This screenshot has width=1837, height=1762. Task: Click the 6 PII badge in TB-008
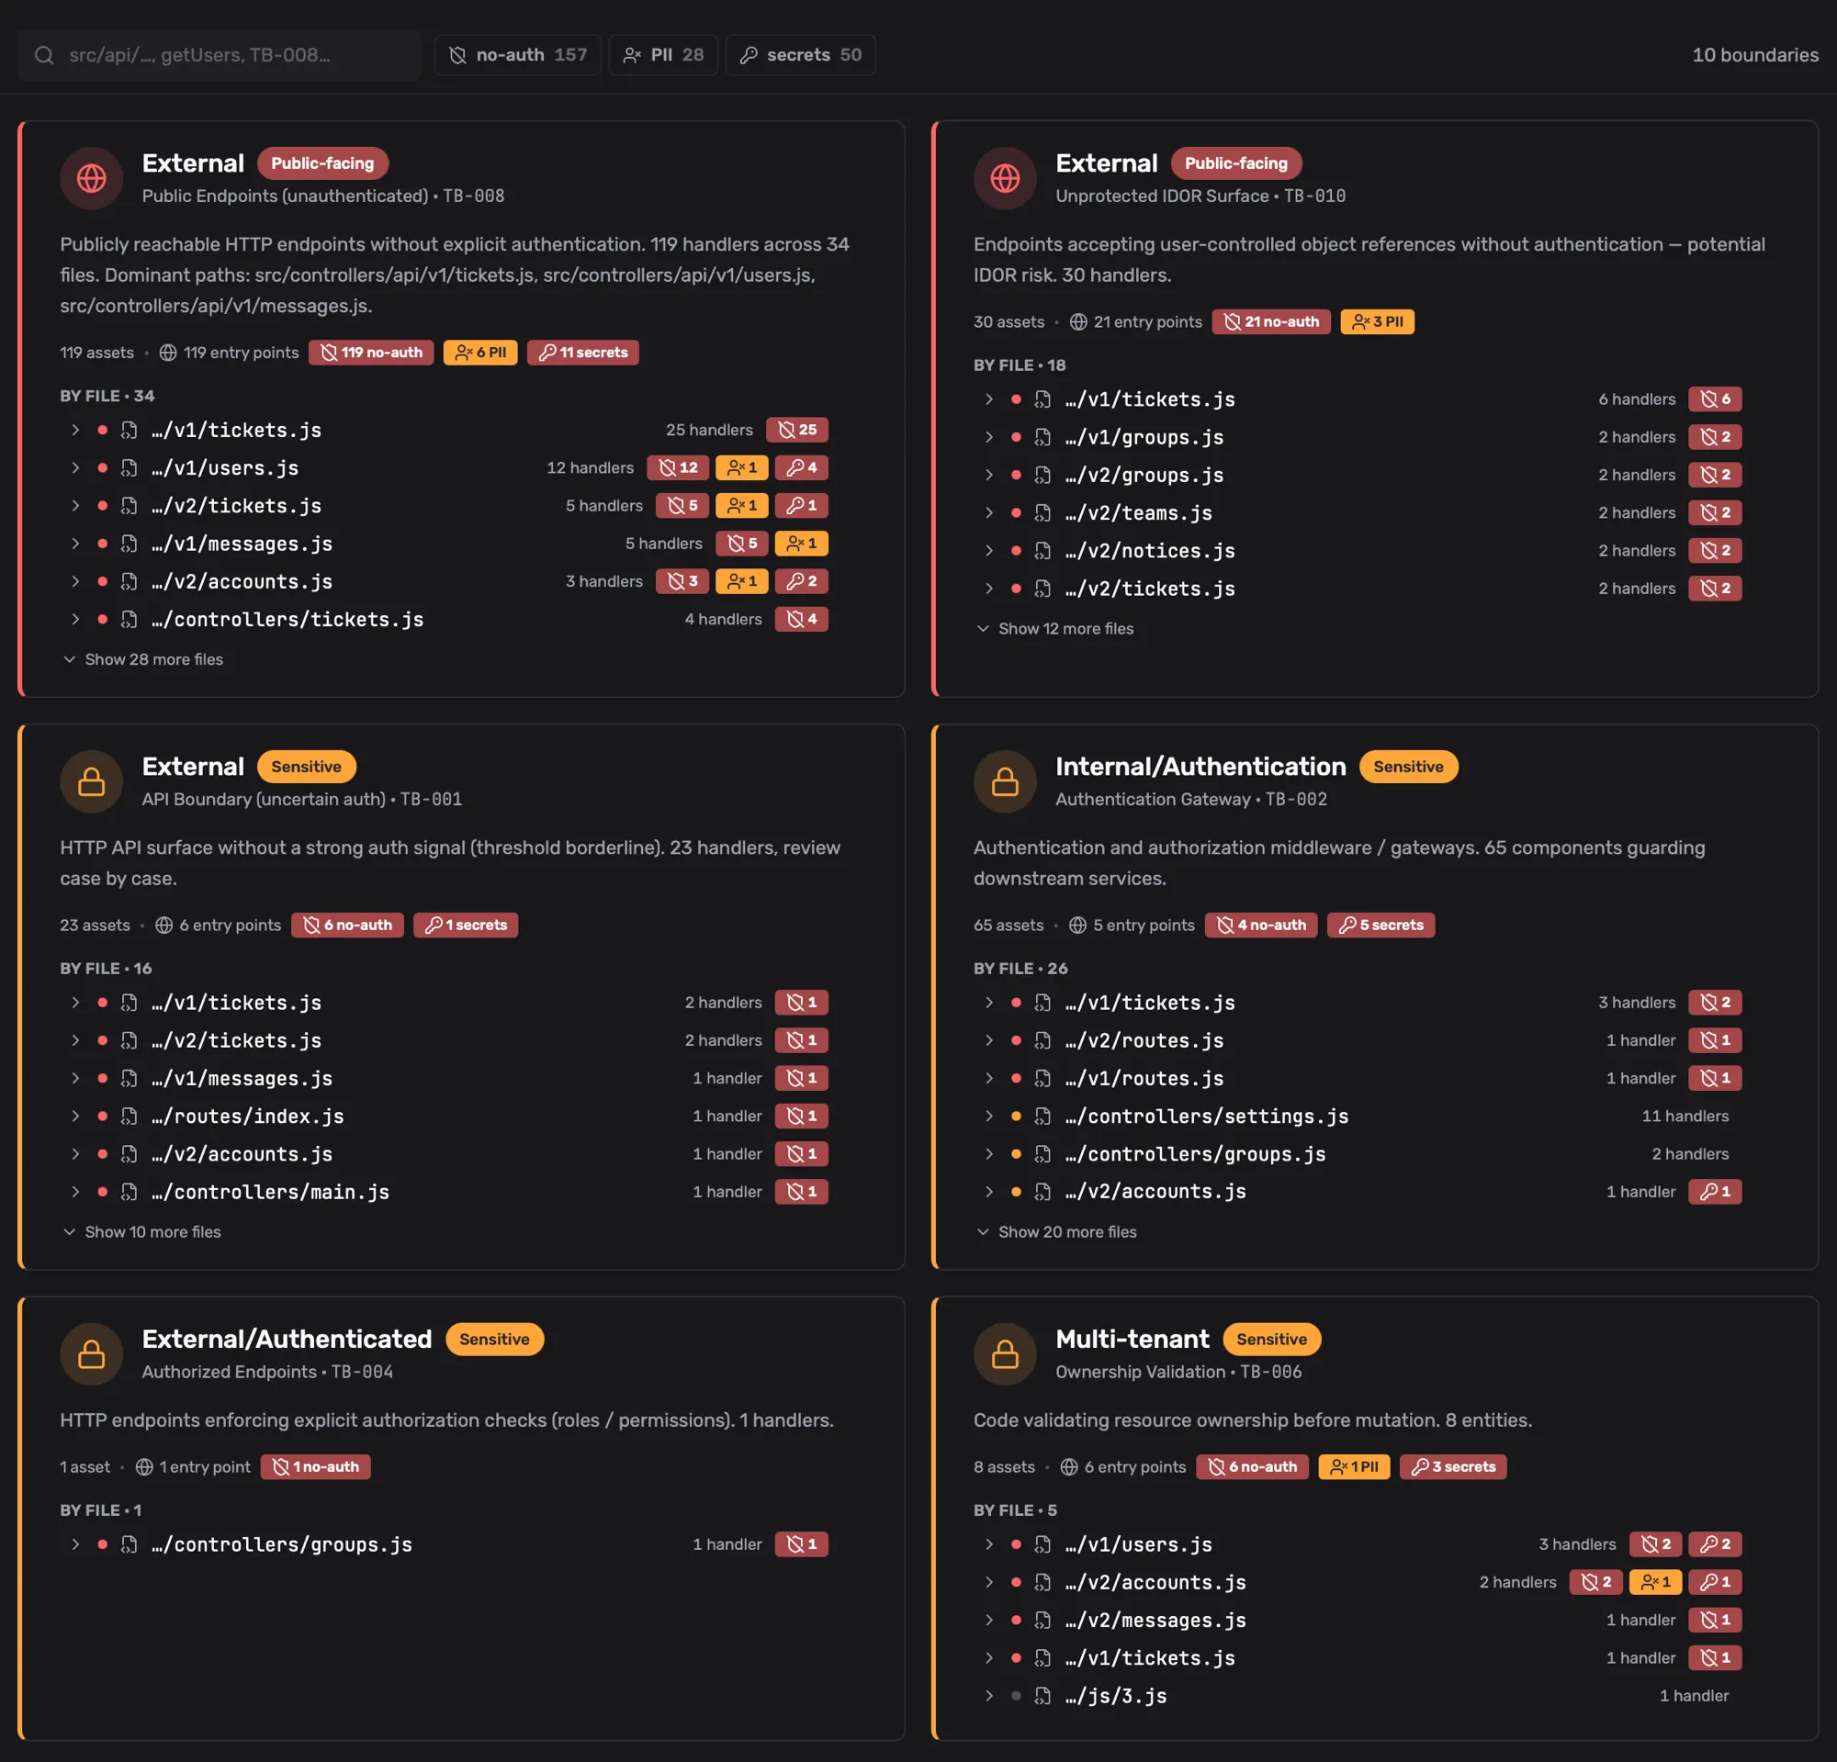479,353
